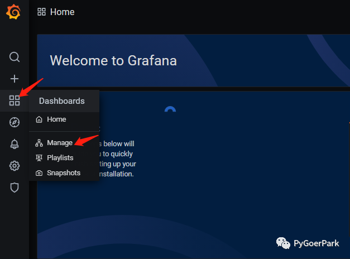The height and width of the screenshot is (259, 350).
Task: Open the Create plus menu
Action: [15, 79]
